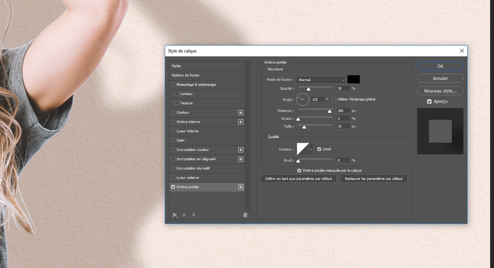
Task: Click the Nouveau style... button
Action: 440,91
